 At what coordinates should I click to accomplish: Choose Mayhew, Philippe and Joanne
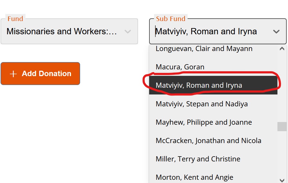(204, 122)
